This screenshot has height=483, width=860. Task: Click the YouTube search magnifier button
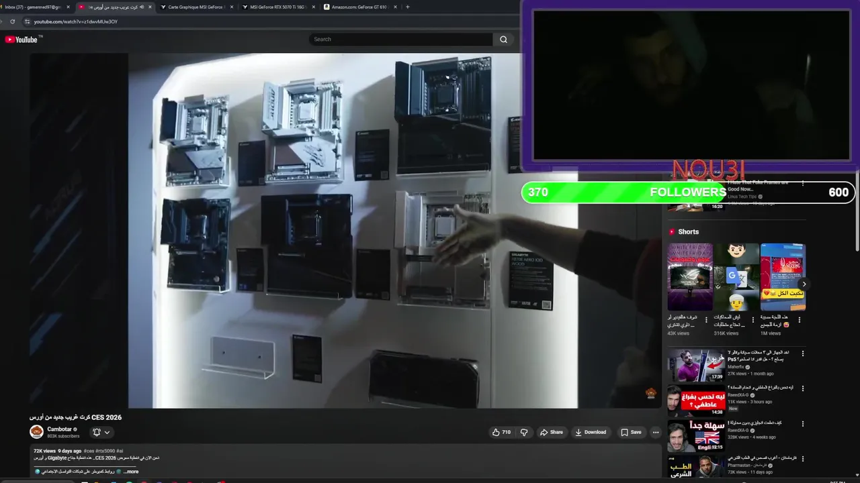coord(503,40)
